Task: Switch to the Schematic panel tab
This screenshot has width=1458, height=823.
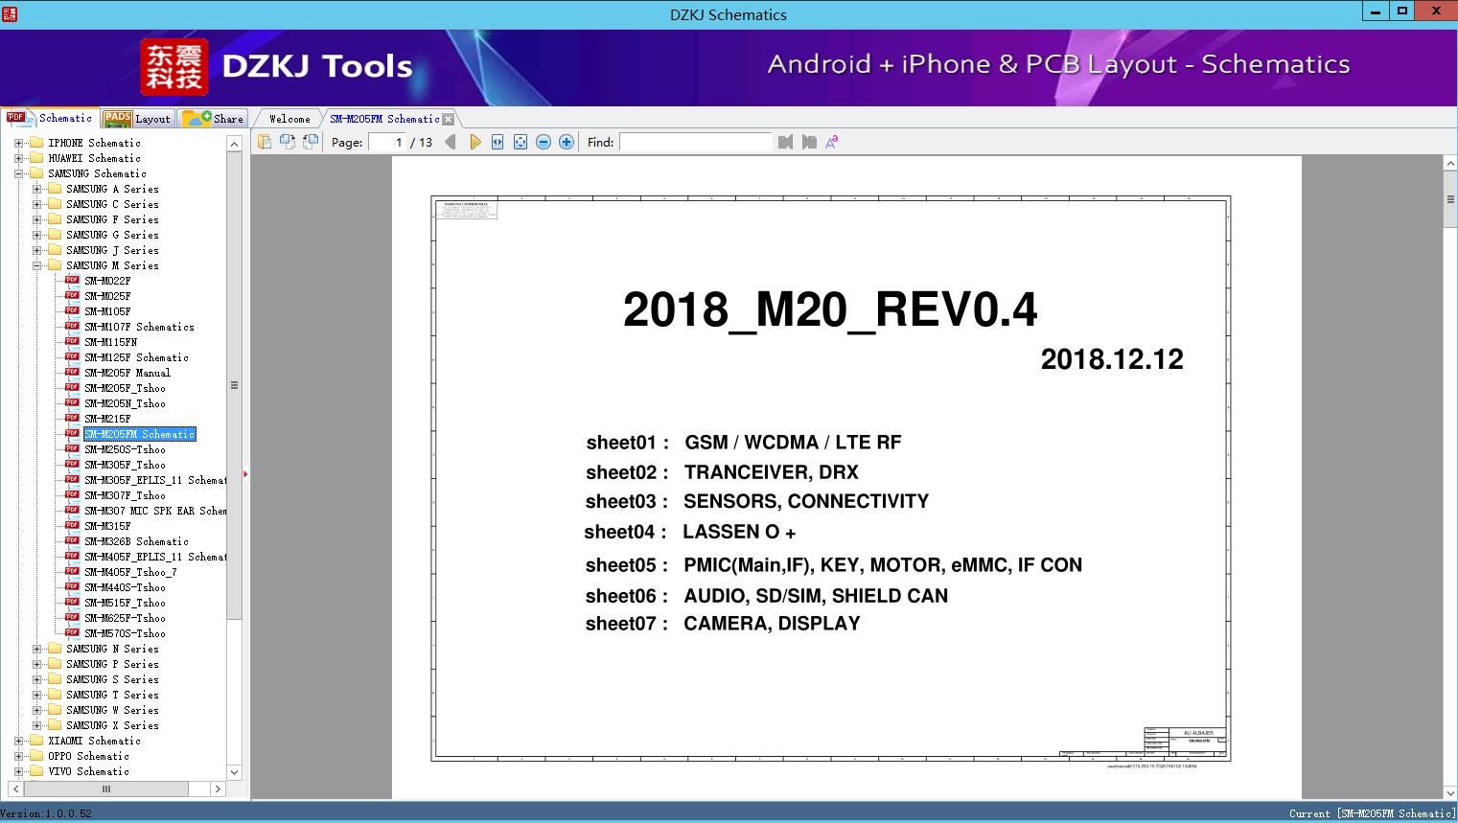Action: coord(50,118)
